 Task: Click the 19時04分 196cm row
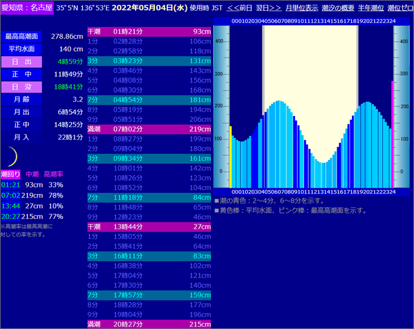click(149, 314)
